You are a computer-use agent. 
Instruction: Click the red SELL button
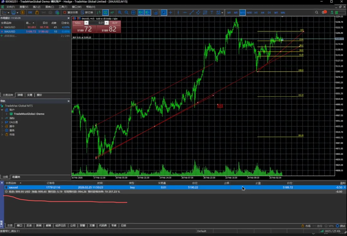pos(78,23)
